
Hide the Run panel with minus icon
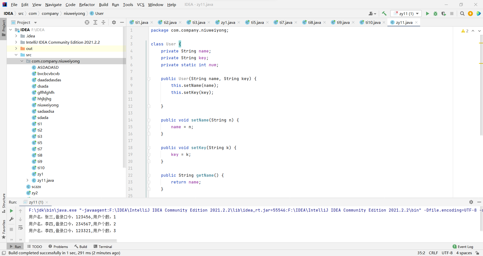(479, 202)
